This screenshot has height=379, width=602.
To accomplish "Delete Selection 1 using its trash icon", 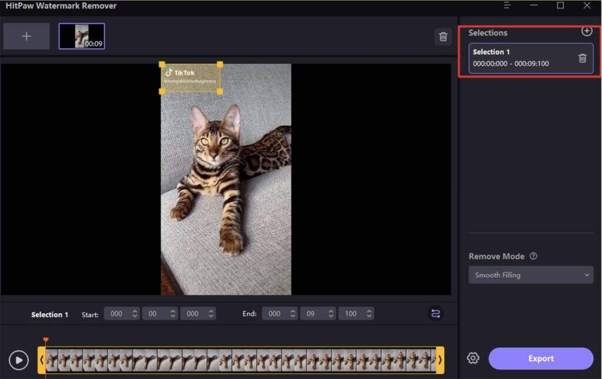I will click(x=582, y=58).
